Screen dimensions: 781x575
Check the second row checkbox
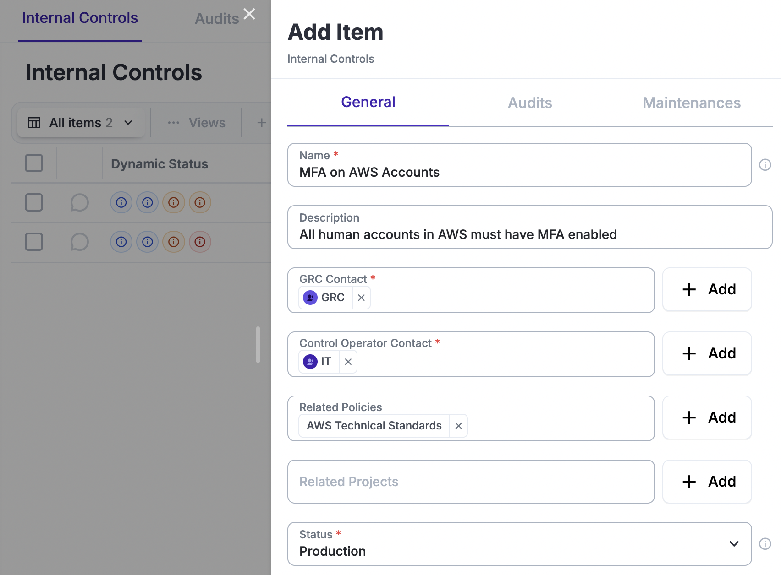(x=34, y=242)
